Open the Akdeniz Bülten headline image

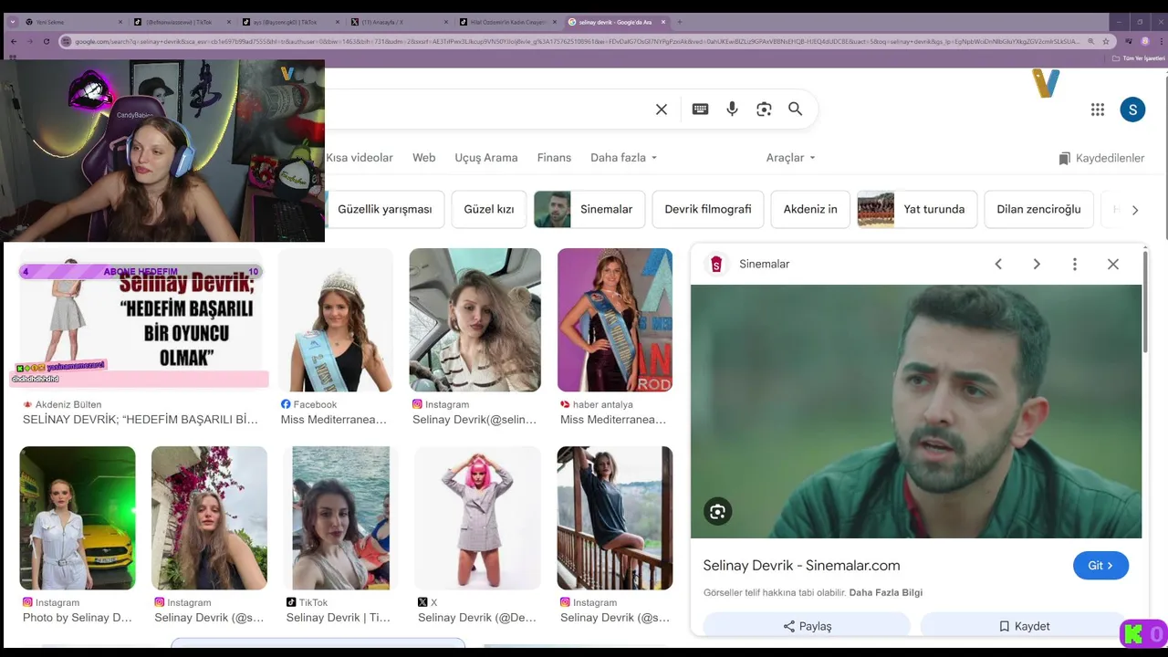tap(141, 319)
